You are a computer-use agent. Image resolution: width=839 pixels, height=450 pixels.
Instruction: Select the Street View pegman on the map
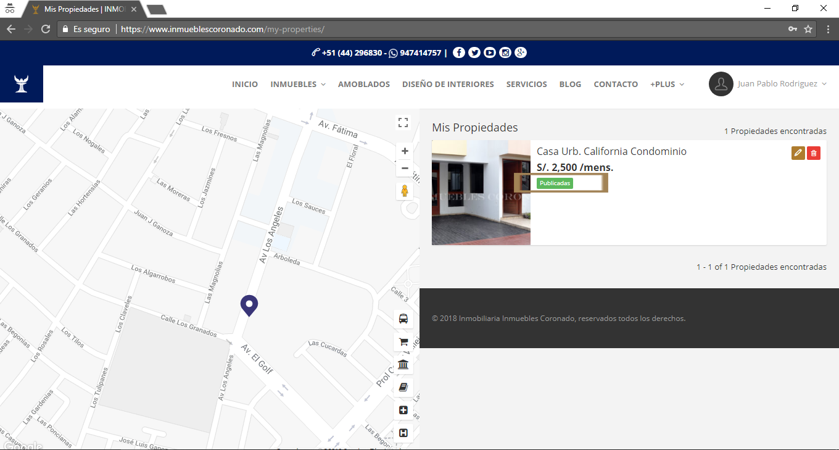click(x=405, y=191)
